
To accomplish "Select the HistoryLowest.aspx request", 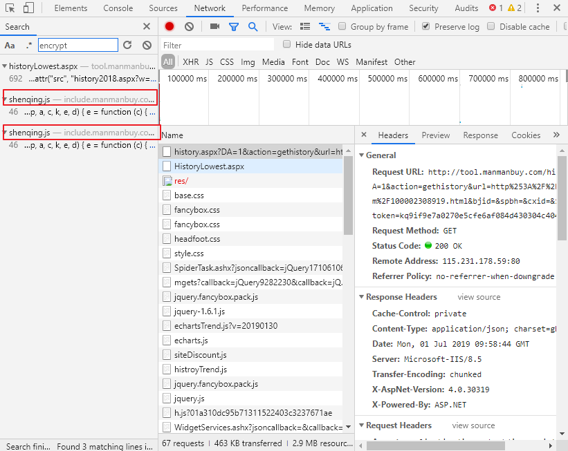I will point(250,166).
